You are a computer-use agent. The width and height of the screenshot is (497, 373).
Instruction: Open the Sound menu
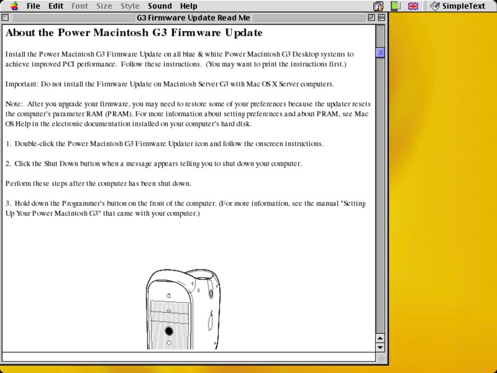point(160,6)
